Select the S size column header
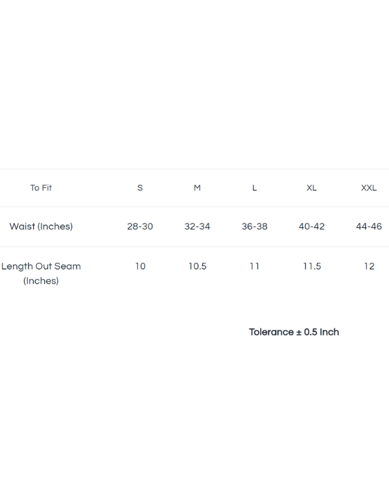389x487 pixels. pyautogui.click(x=140, y=188)
